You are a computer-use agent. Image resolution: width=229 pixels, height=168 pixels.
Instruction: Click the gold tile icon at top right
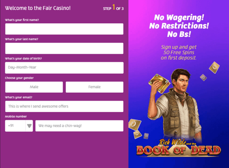(x=214, y=67)
